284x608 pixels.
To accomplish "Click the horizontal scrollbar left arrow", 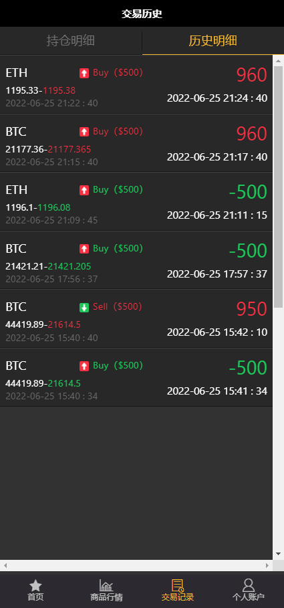I will point(5,565).
